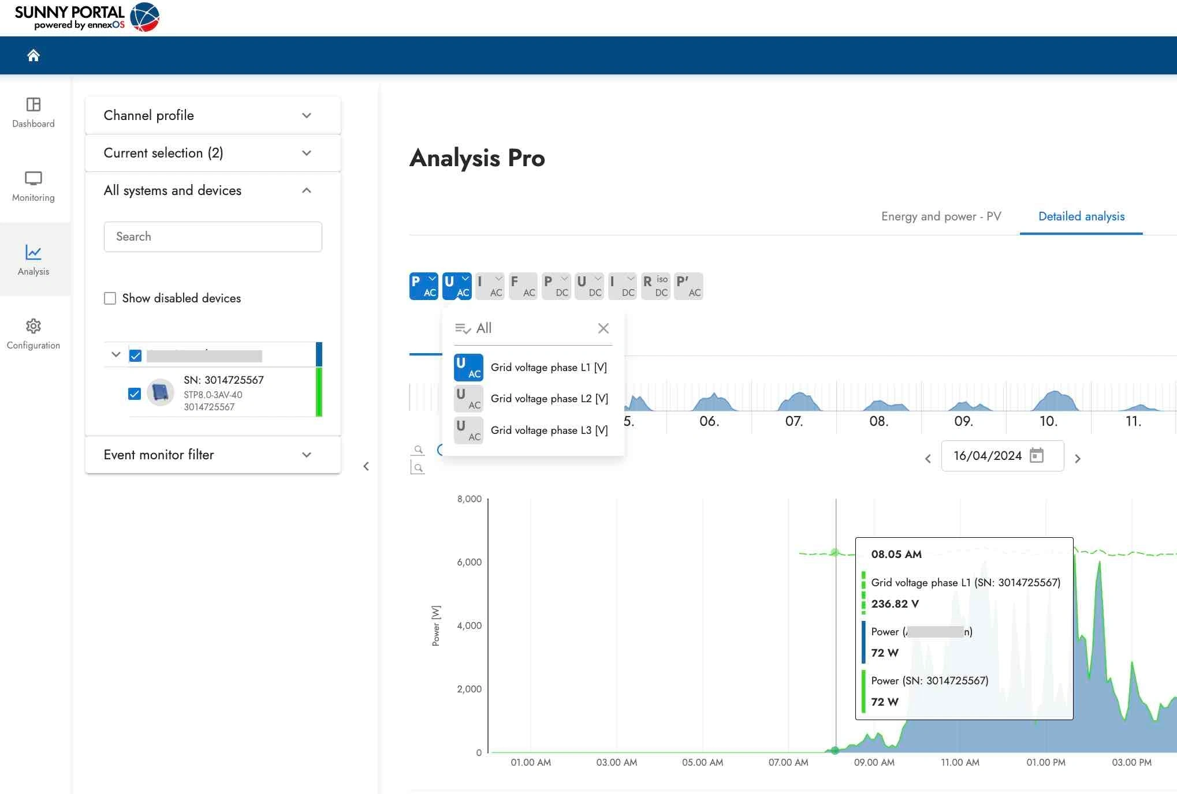Switch to Energy and power - PV tab
The width and height of the screenshot is (1177, 794).
941,216
